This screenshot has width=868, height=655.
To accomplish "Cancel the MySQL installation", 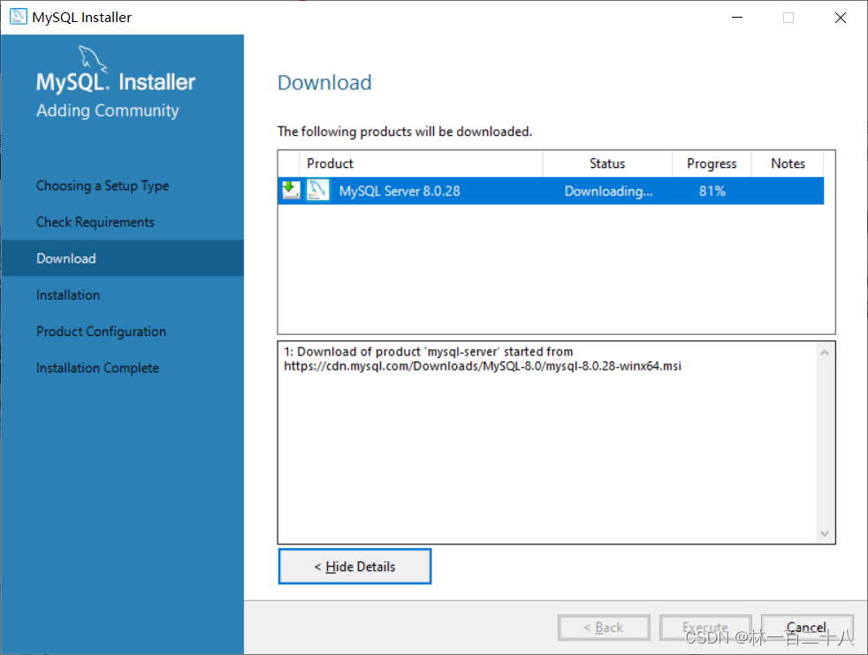I will coord(806,628).
